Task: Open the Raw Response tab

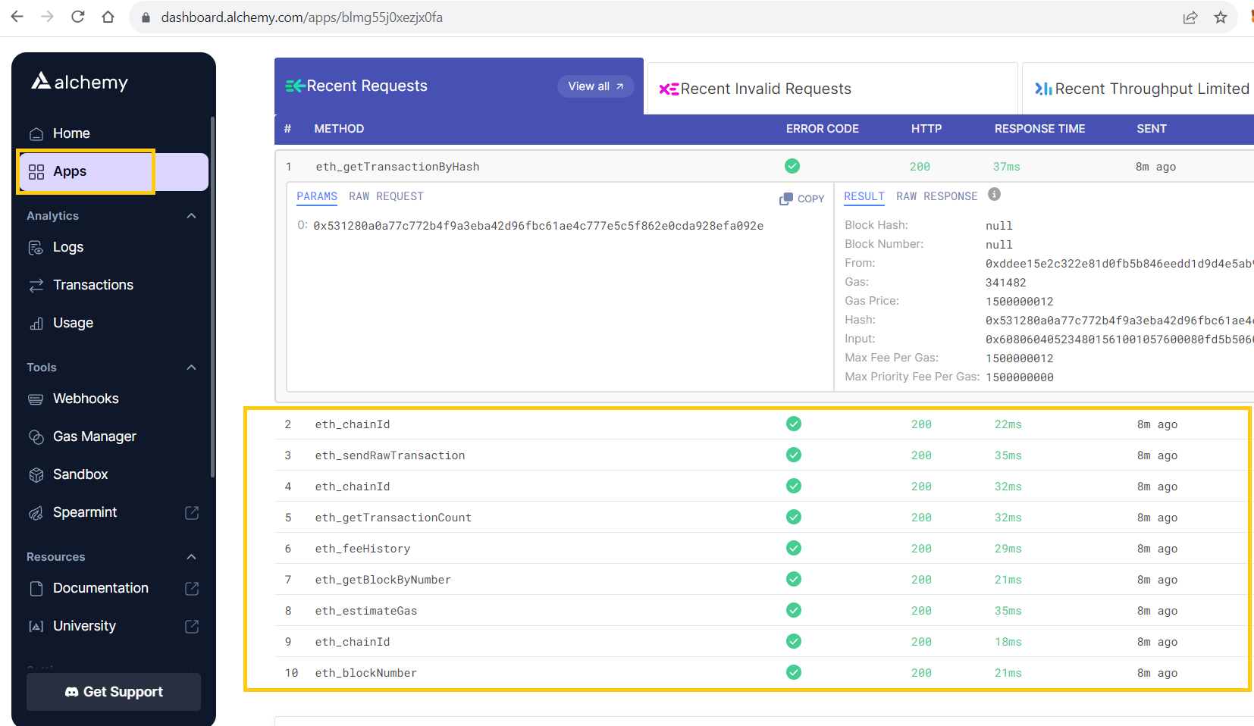Action: (936, 196)
